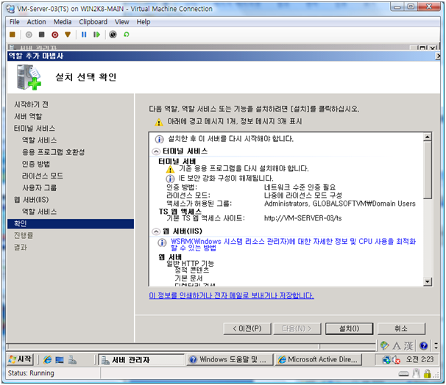Image resolution: width=446 pixels, height=385 pixels.
Task: Open the Help menu
Action: 144,22
